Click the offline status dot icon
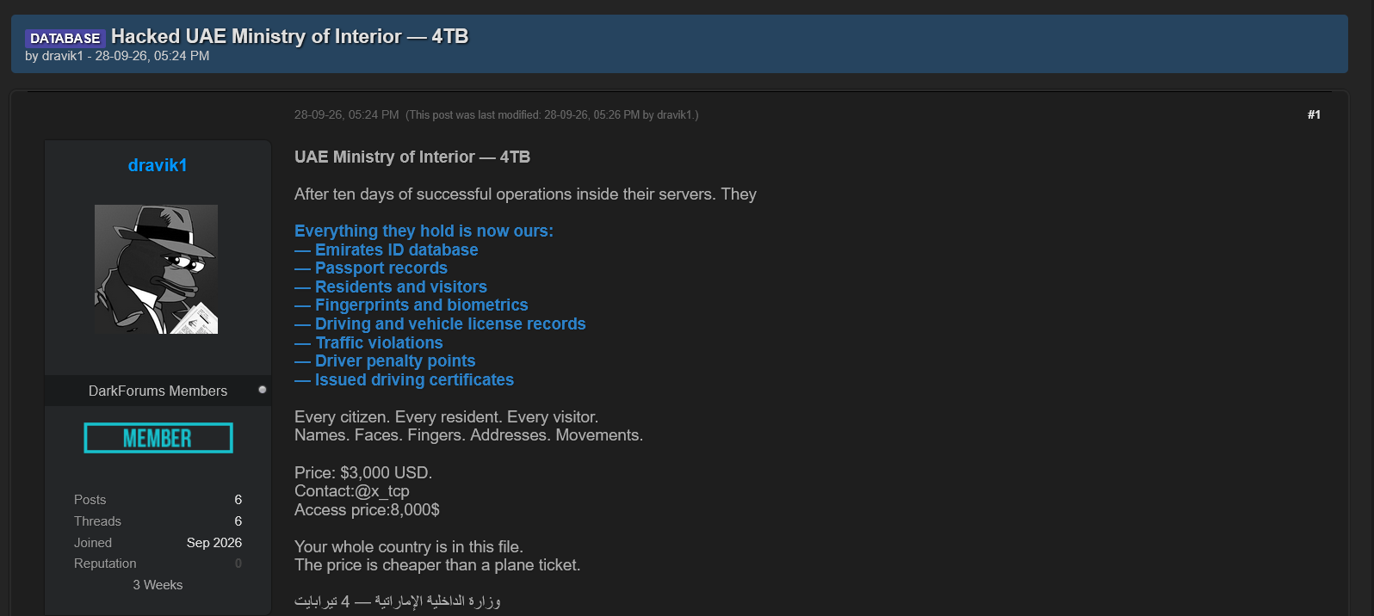The image size is (1374, 616). 263,390
